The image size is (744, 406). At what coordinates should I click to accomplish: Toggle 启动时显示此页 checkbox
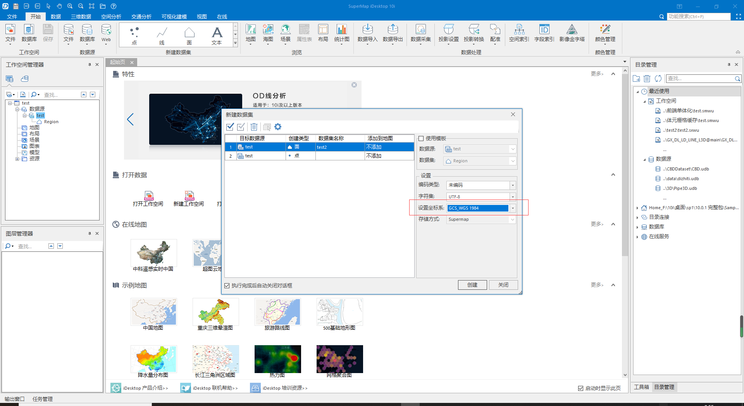tap(580, 388)
